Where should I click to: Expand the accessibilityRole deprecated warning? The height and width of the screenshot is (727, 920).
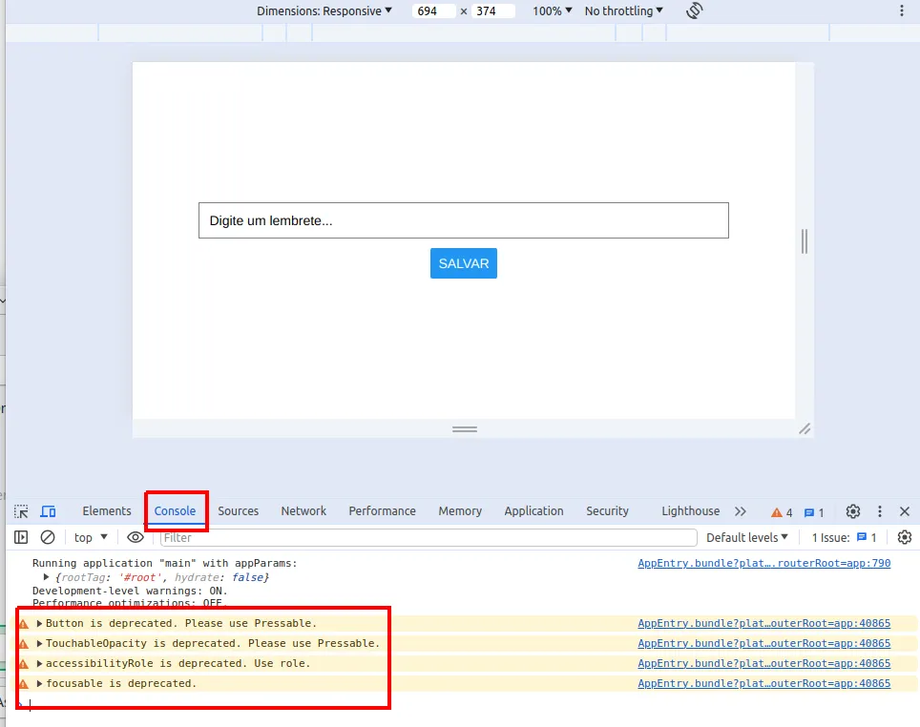[39, 663]
